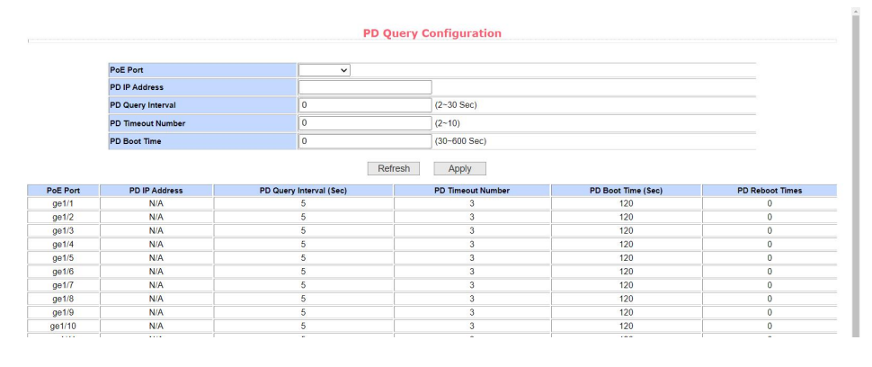Image resolution: width=872 pixels, height=367 pixels.
Task: Click reboot times 0 in ge1/1 row
Action: click(x=770, y=203)
